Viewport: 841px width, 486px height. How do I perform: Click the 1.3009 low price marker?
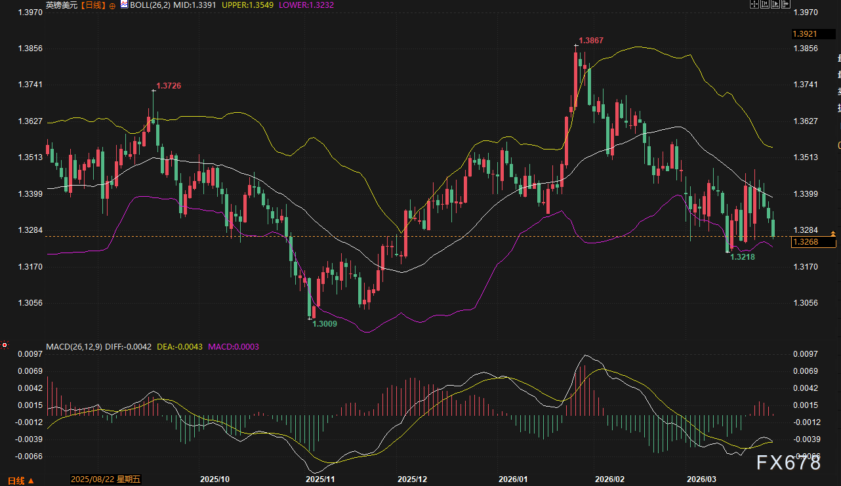coord(324,323)
